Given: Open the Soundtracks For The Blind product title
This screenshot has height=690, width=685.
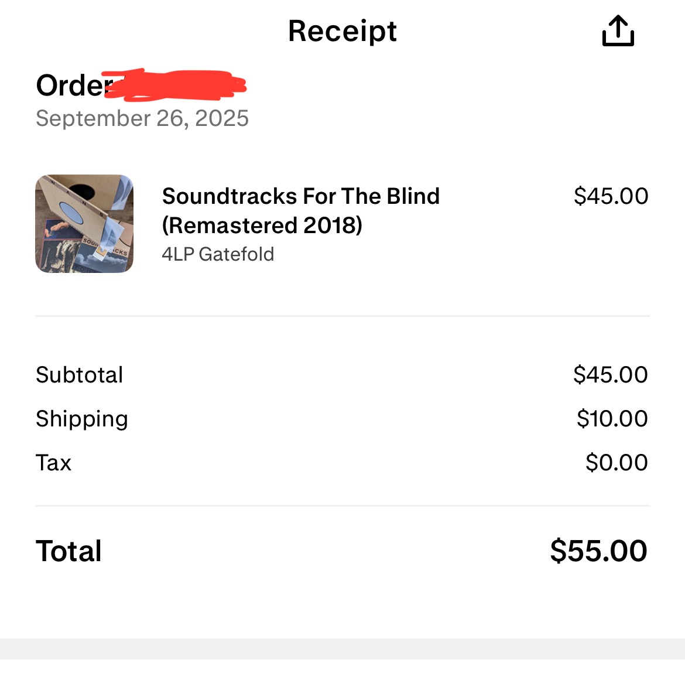Looking at the screenshot, I should pos(300,210).
